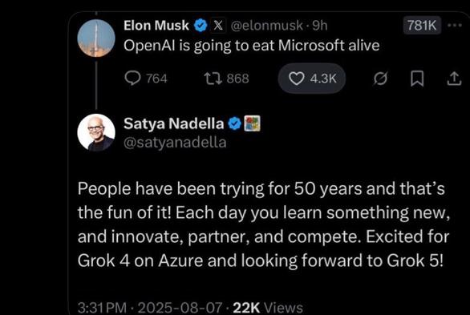The image size is (470, 315).
Task: Click the X affiliation badge beside Elon Musk
Action: 218,26
